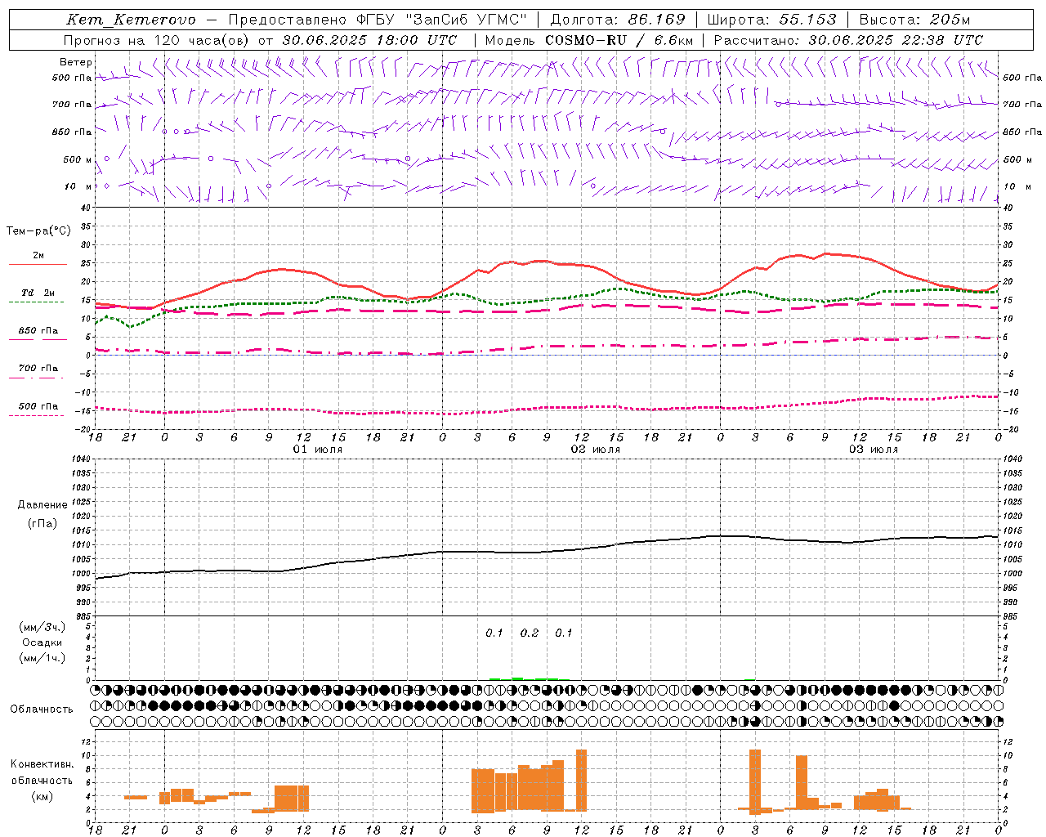Image resolution: width=1046 pixels, height=837 pixels.
Task: Click the green dotted dew point curve
Action: tap(548, 300)
